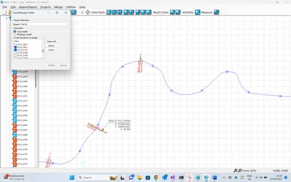The width and height of the screenshot is (291, 182).
Task: Click the seventh Data Tools icon
Action: coord(143,13)
